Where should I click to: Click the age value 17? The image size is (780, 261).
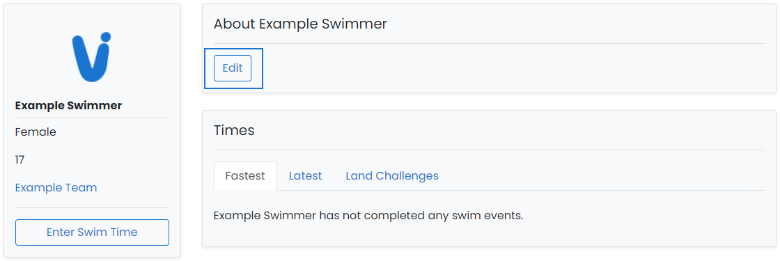pyautogui.click(x=20, y=159)
